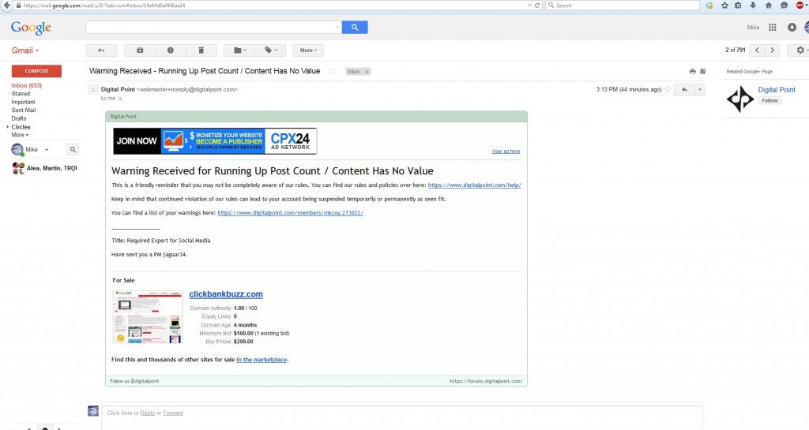Compose a new email
This screenshot has width=809, height=430.
coord(36,71)
